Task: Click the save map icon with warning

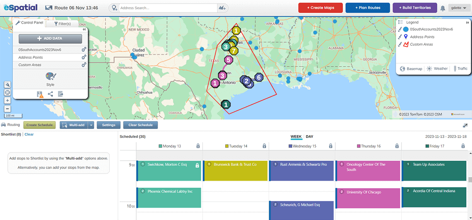Action: point(40,94)
